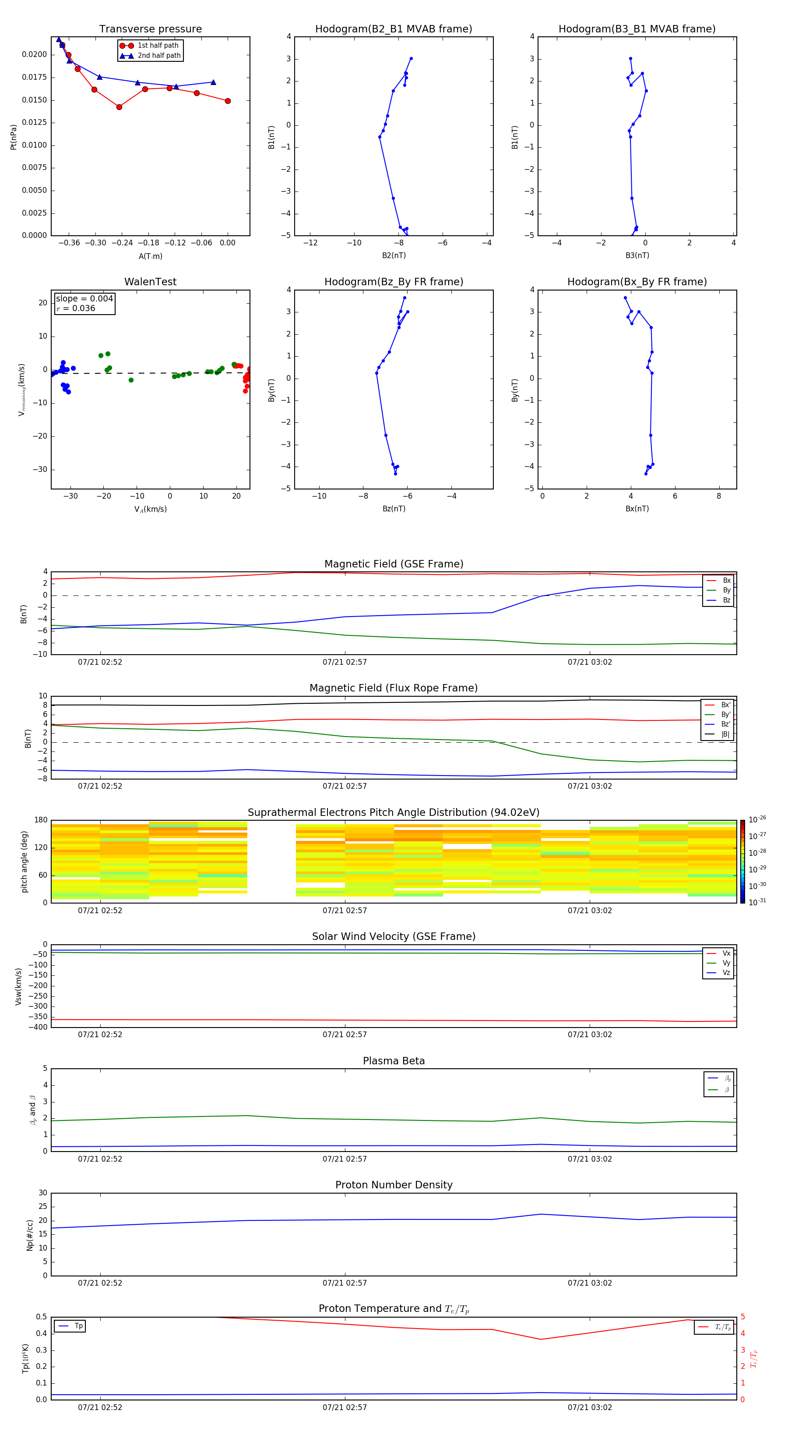This screenshot has height=1446, width=788.
Task: Click the 'Bx' legend entry in GSE panel
Action: (x=718, y=581)
